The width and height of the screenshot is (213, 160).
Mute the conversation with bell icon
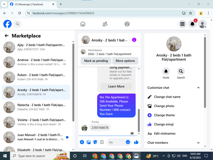click(166, 71)
